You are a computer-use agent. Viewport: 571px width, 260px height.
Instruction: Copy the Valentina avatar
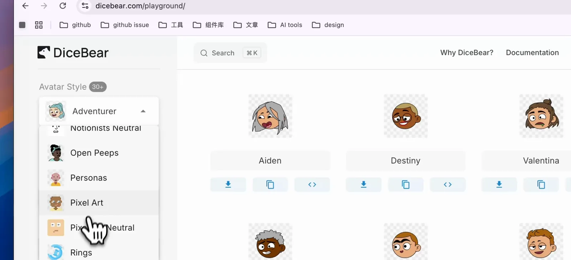[x=541, y=184]
